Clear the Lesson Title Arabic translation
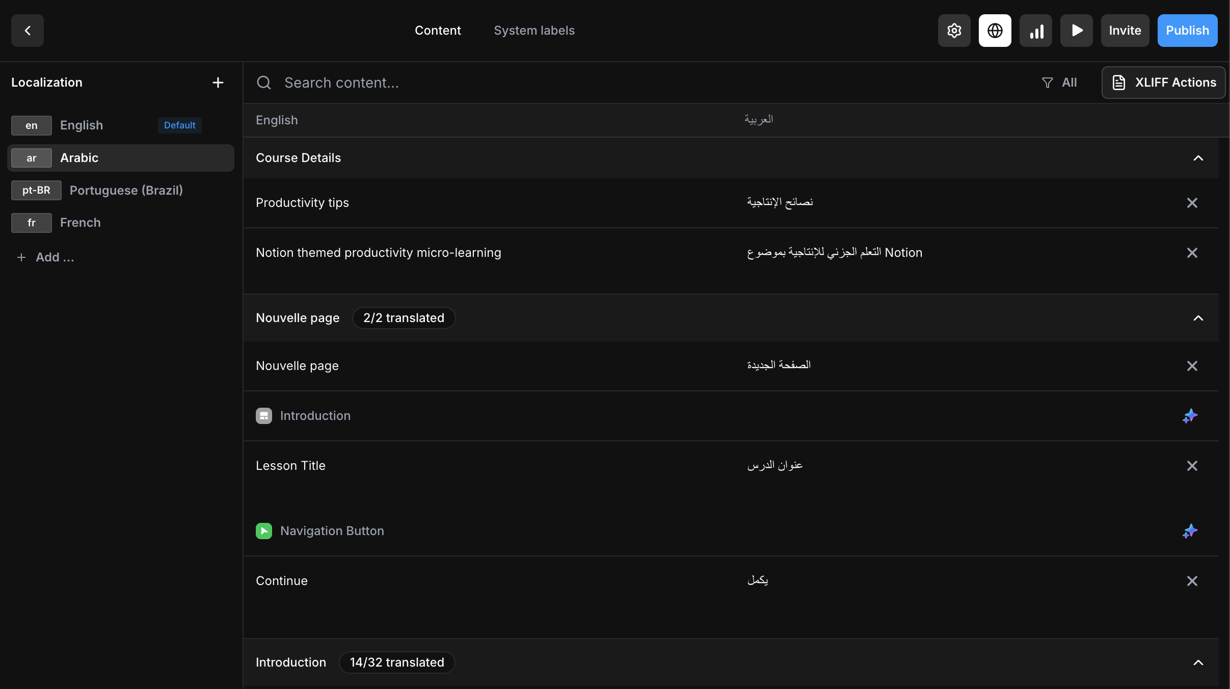The image size is (1230, 689). click(x=1192, y=466)
